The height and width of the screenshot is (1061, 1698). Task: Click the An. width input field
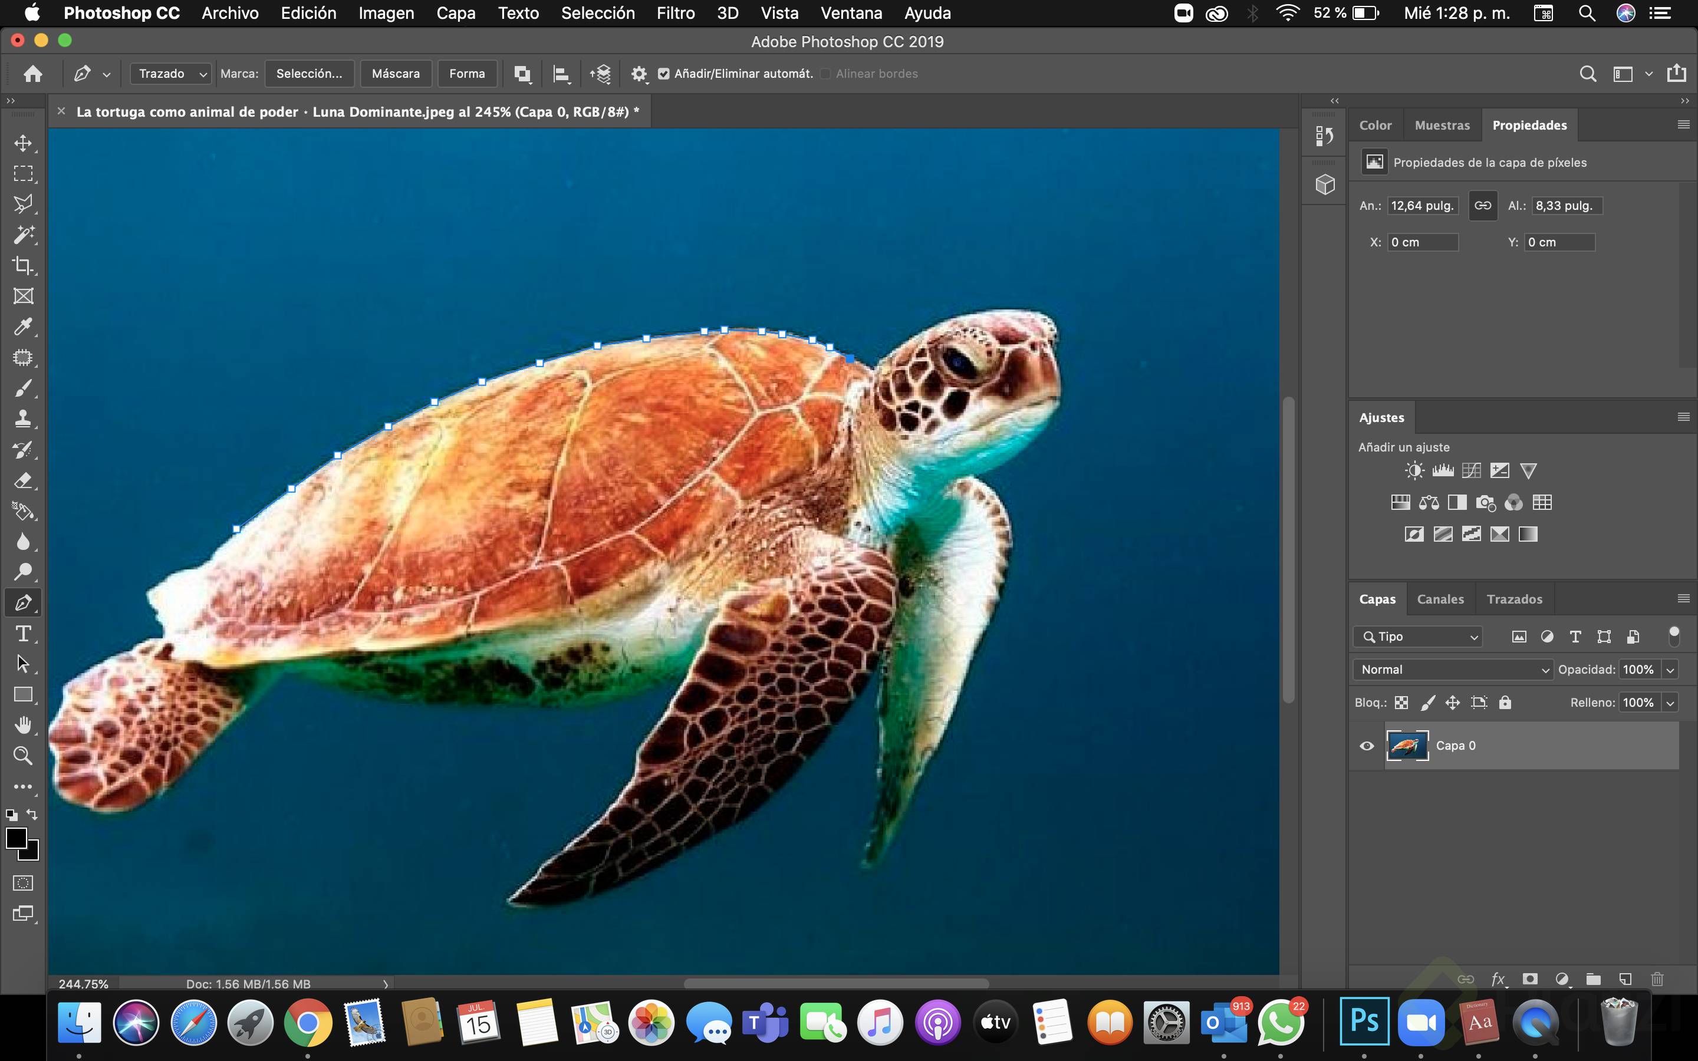(1423, 206)
